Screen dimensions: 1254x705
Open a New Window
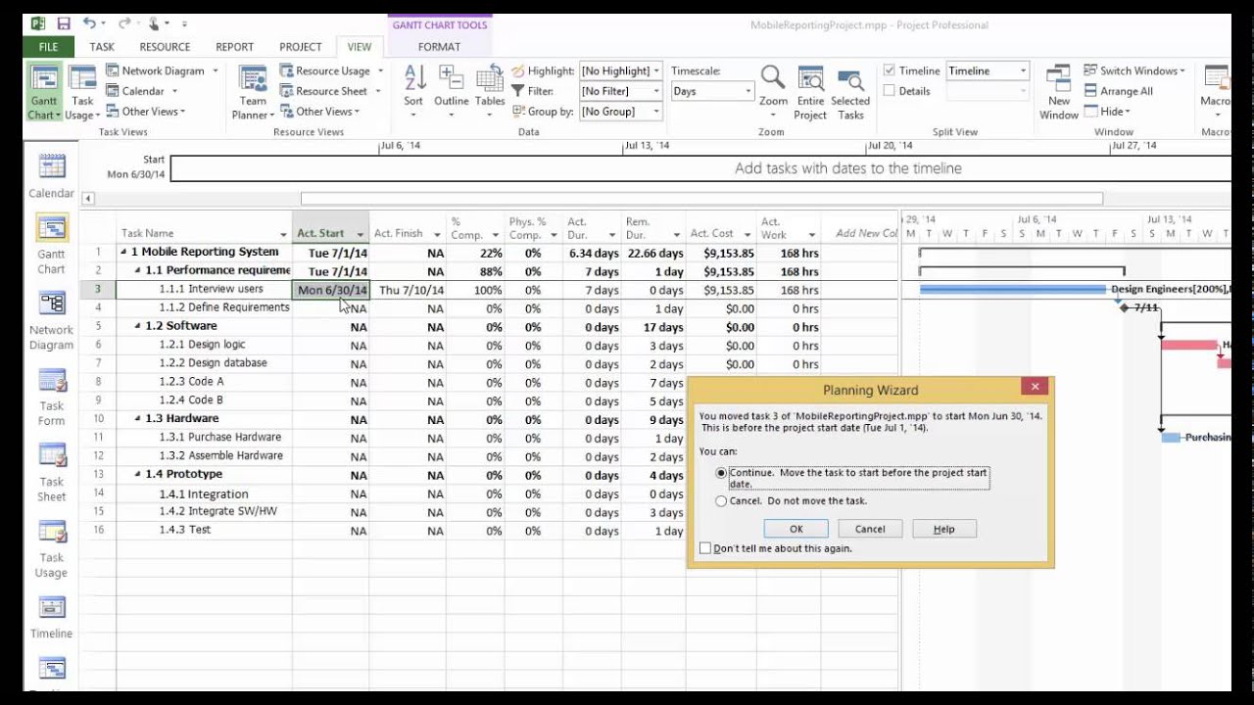point(1058,93)
